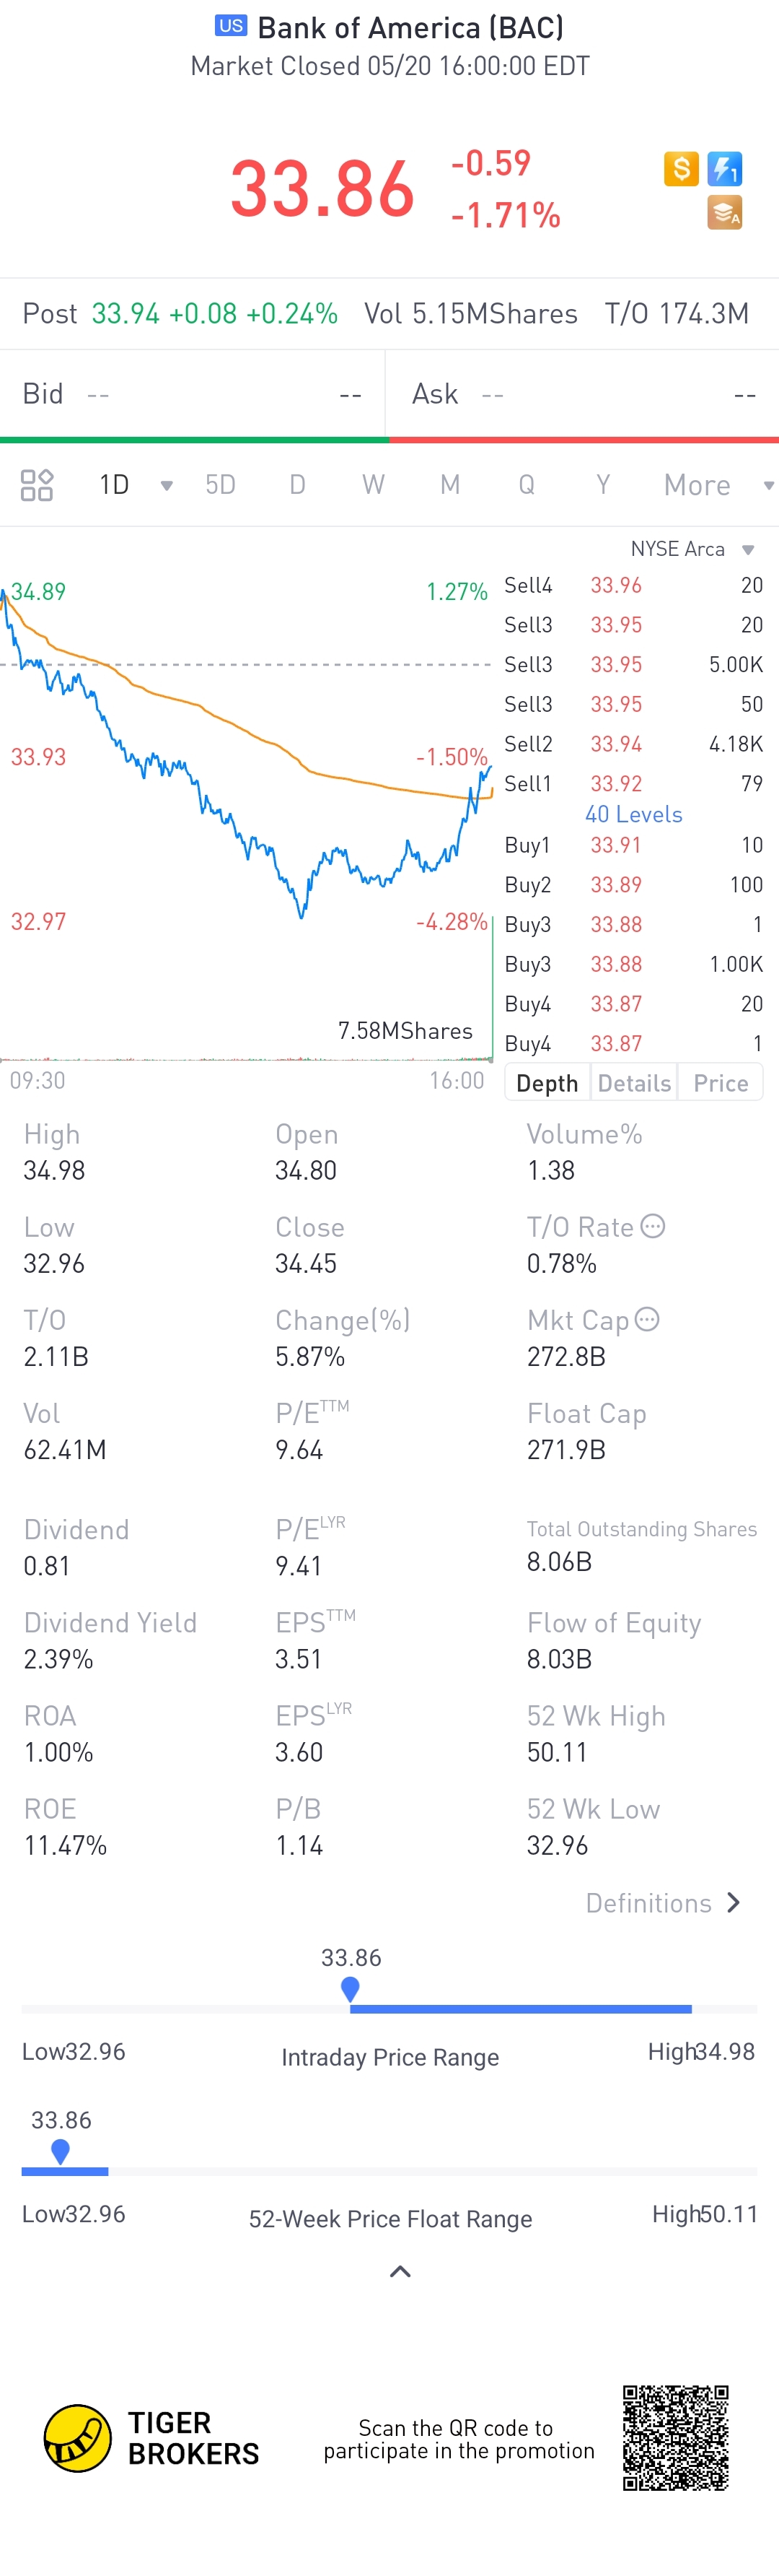Select the Depth view toggle
Viewport: 779px width, 2576px height.
click(x=547, y=1083)
